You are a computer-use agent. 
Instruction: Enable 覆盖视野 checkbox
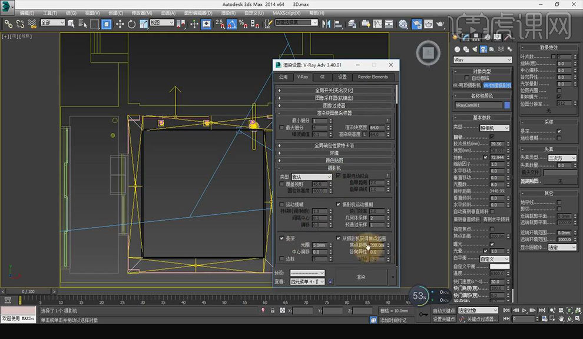pos(282,184)
